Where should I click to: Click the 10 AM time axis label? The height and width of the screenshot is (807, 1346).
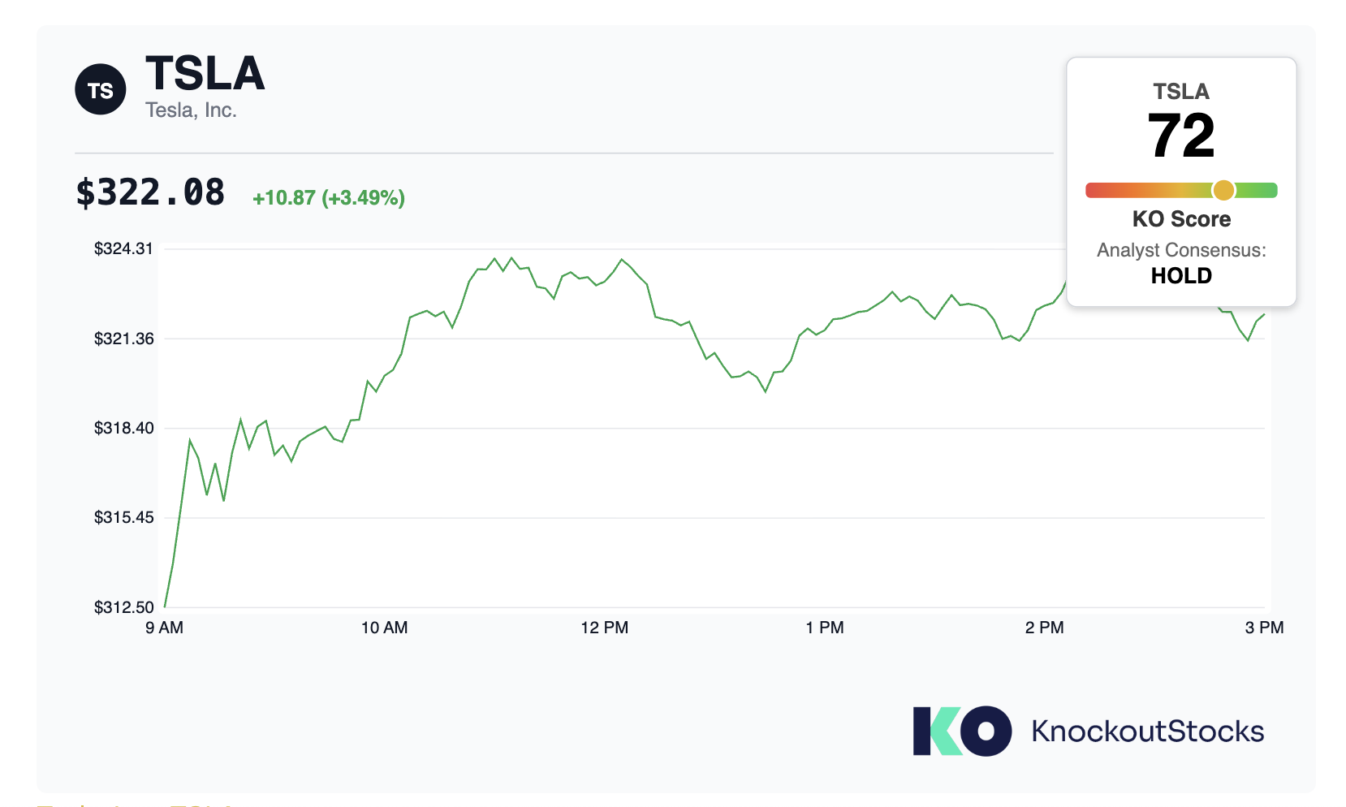(385, 628)
